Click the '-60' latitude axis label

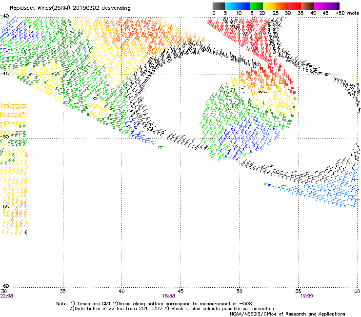pyautogui.click(x=4, y=286)
